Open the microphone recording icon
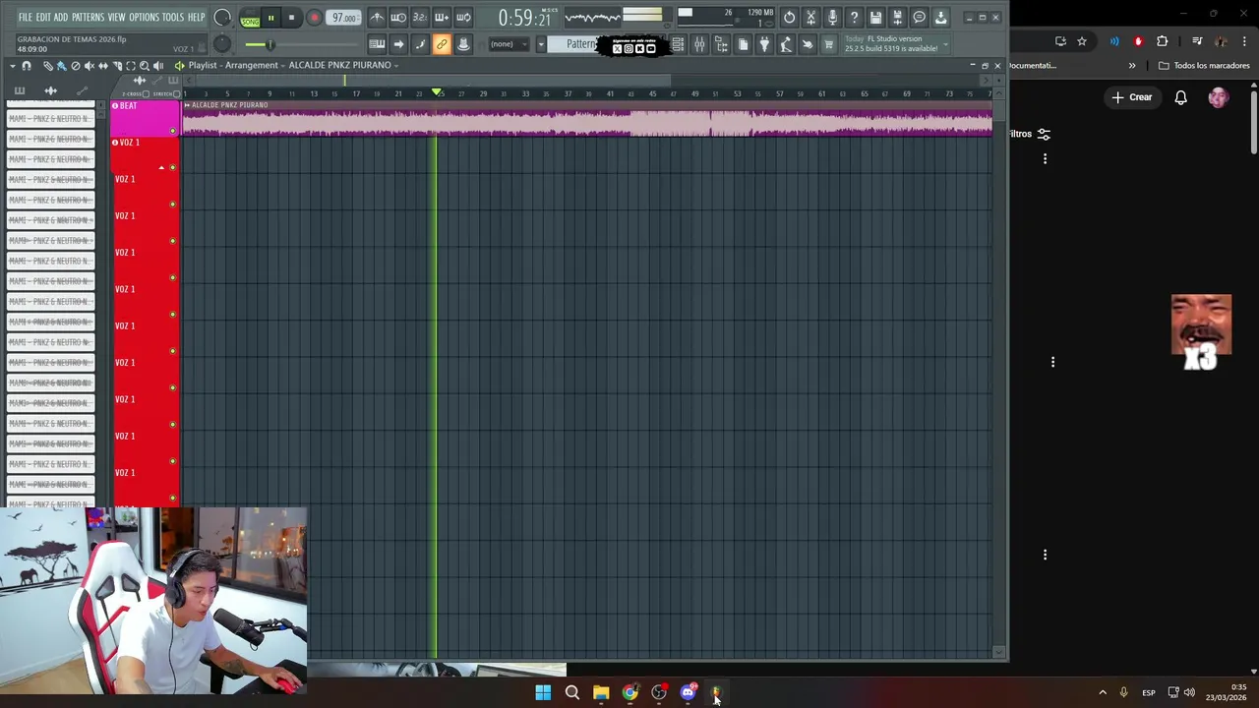1259x708 pixels. click(x=832, y=18)
